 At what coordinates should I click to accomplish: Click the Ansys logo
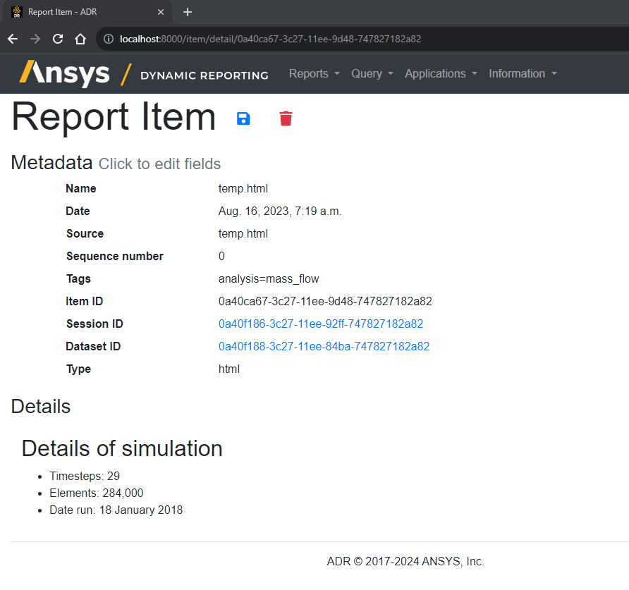pos(64,73)
